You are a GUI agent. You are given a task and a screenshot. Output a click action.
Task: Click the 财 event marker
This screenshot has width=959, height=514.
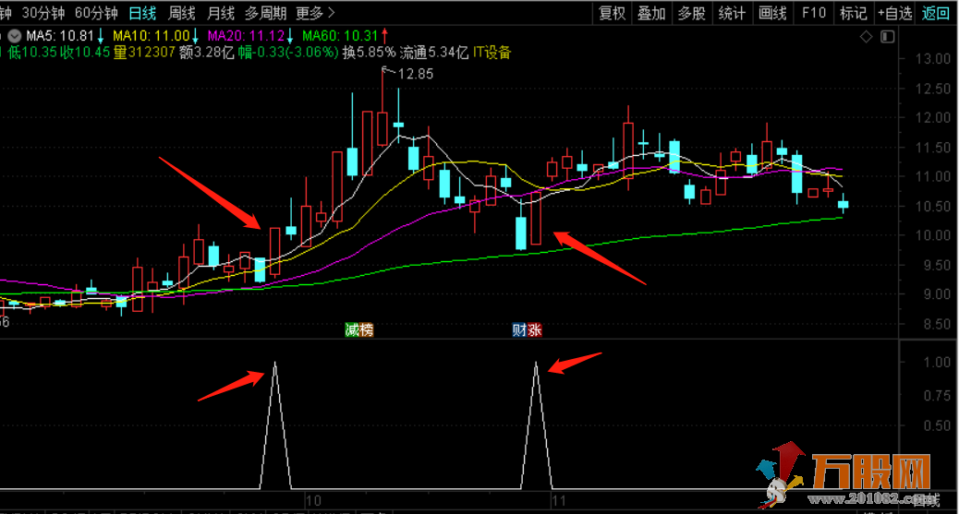point(519,330)
